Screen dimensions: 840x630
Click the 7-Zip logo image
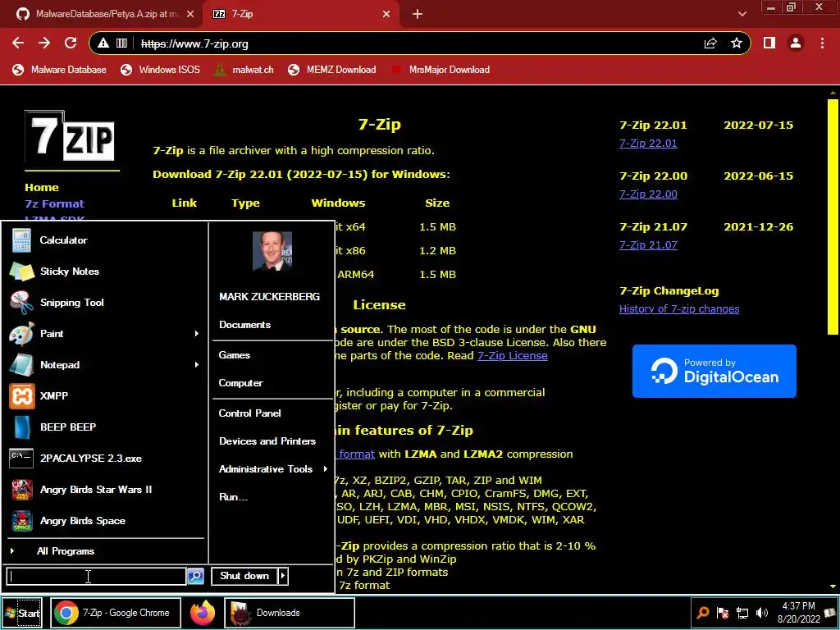click(x=71, y=137)
